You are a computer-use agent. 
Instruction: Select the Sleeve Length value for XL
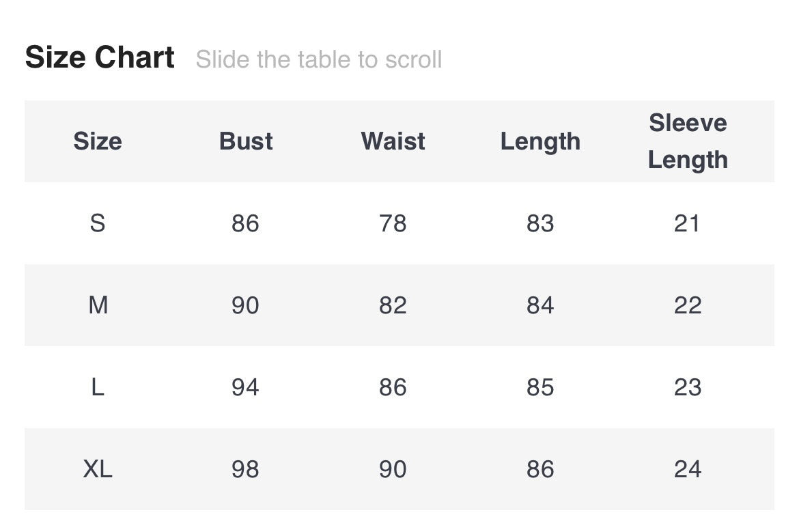tap(688, 469)
